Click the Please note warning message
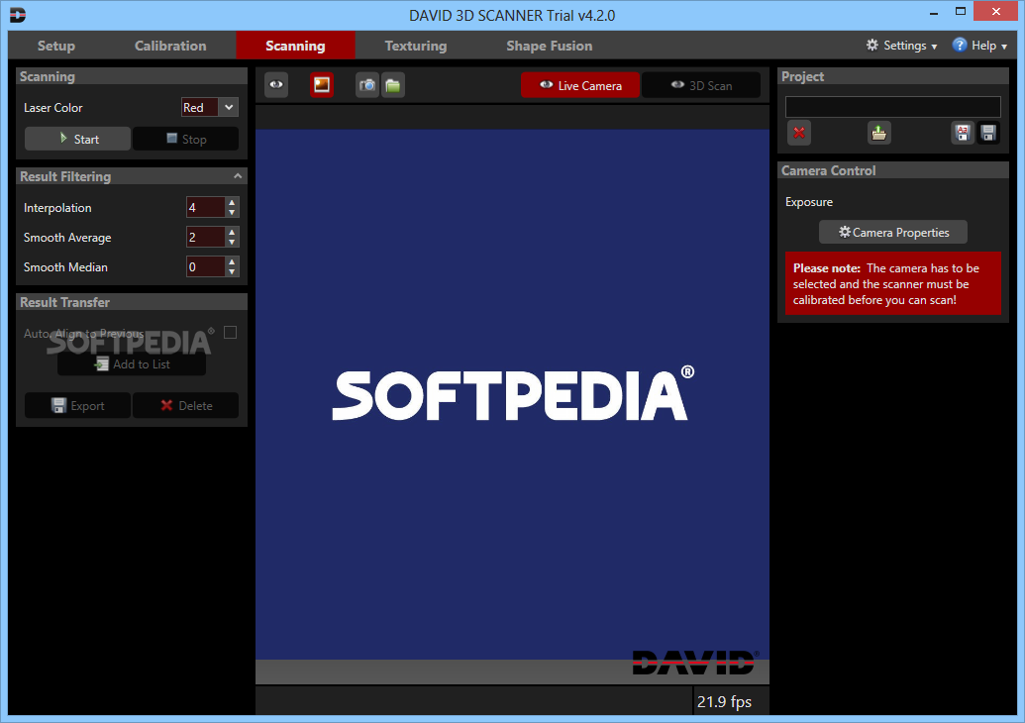 pos(893,283)
